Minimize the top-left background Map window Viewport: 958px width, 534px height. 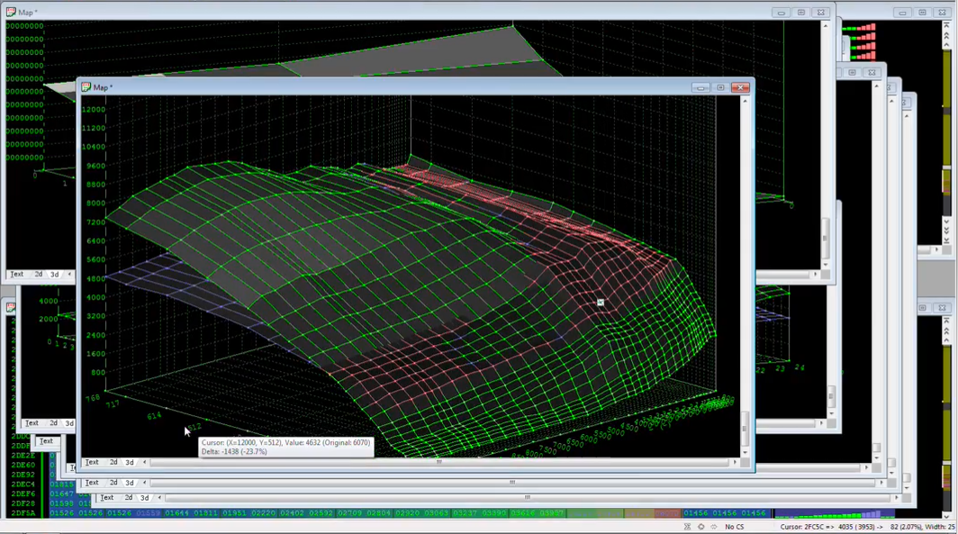click(x=781, y=13)
